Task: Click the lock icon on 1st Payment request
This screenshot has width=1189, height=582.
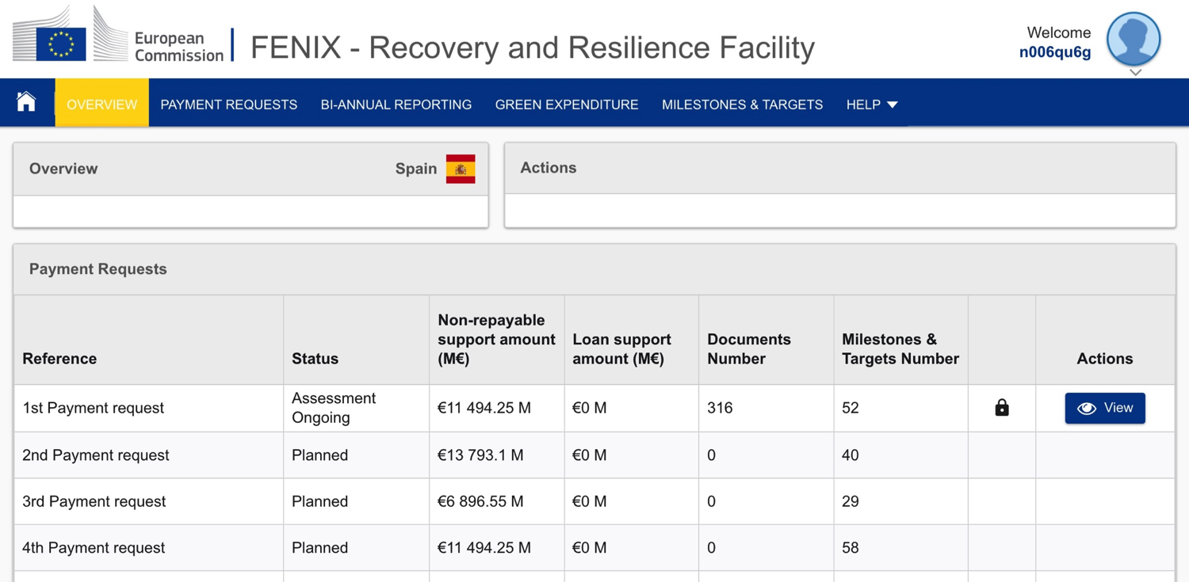Action: coord(1002,408)
